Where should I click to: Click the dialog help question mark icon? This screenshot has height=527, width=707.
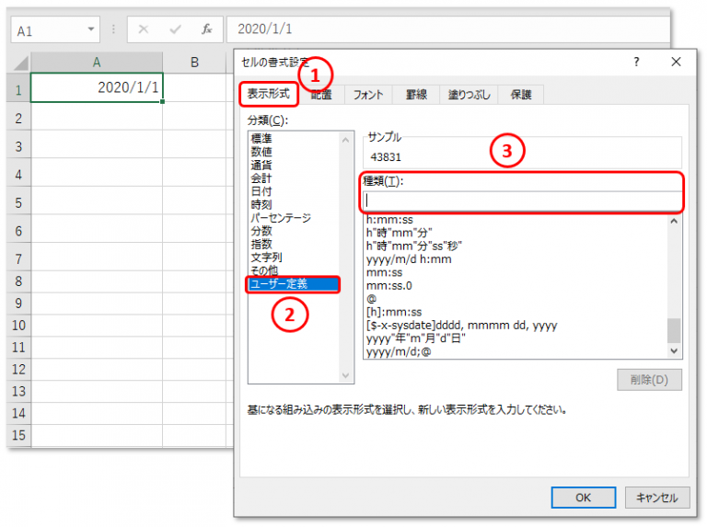click(x=636, y=62)
